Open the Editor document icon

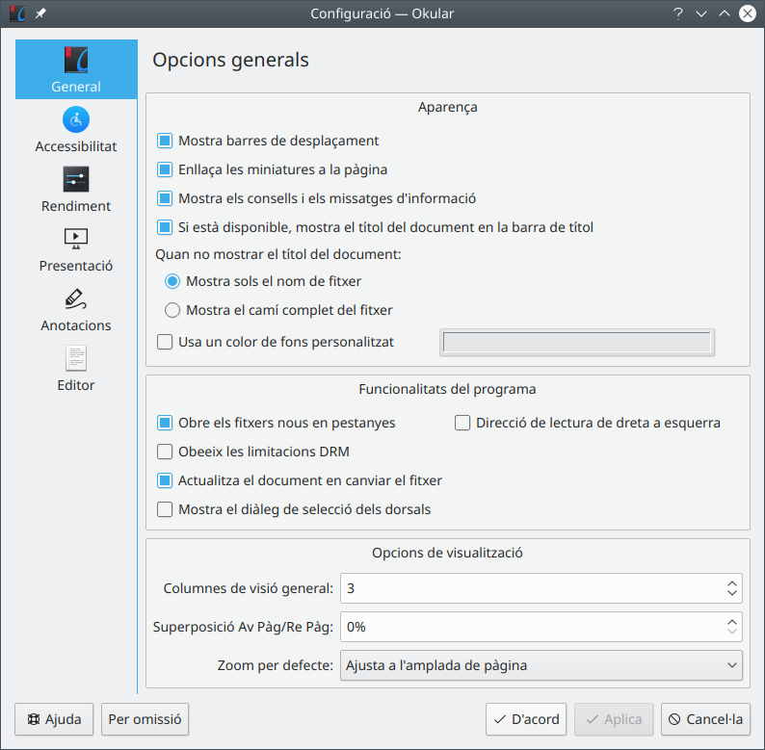[x=76, y=358]
